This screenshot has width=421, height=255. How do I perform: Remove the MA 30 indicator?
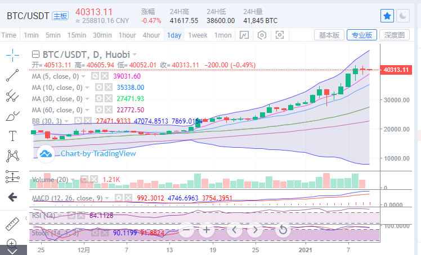pos(108,98)
